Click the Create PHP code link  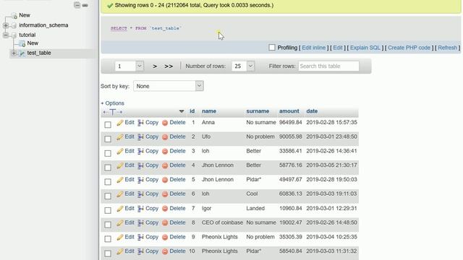[409, 48]
